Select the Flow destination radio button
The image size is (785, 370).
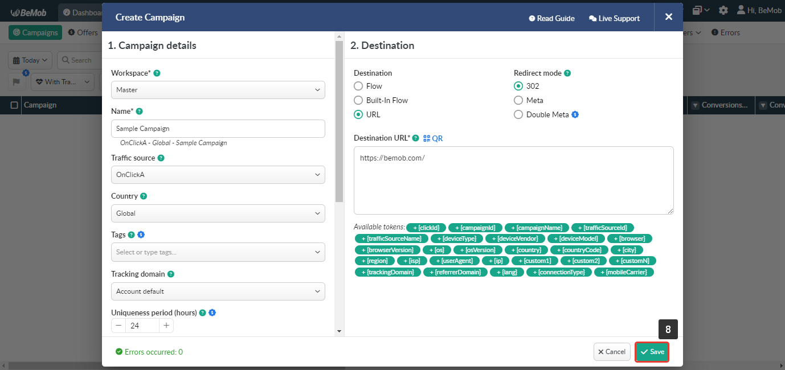[x=358, y=86]
